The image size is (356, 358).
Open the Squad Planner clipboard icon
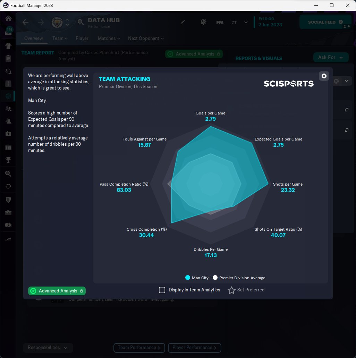tap(8, 58)
